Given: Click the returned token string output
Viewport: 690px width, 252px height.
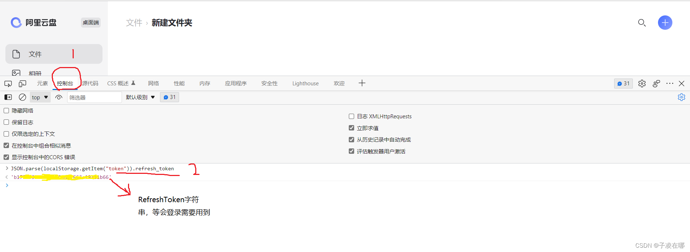Looking at the screenshot, I should pyautogui.click(x=61, y=177).
